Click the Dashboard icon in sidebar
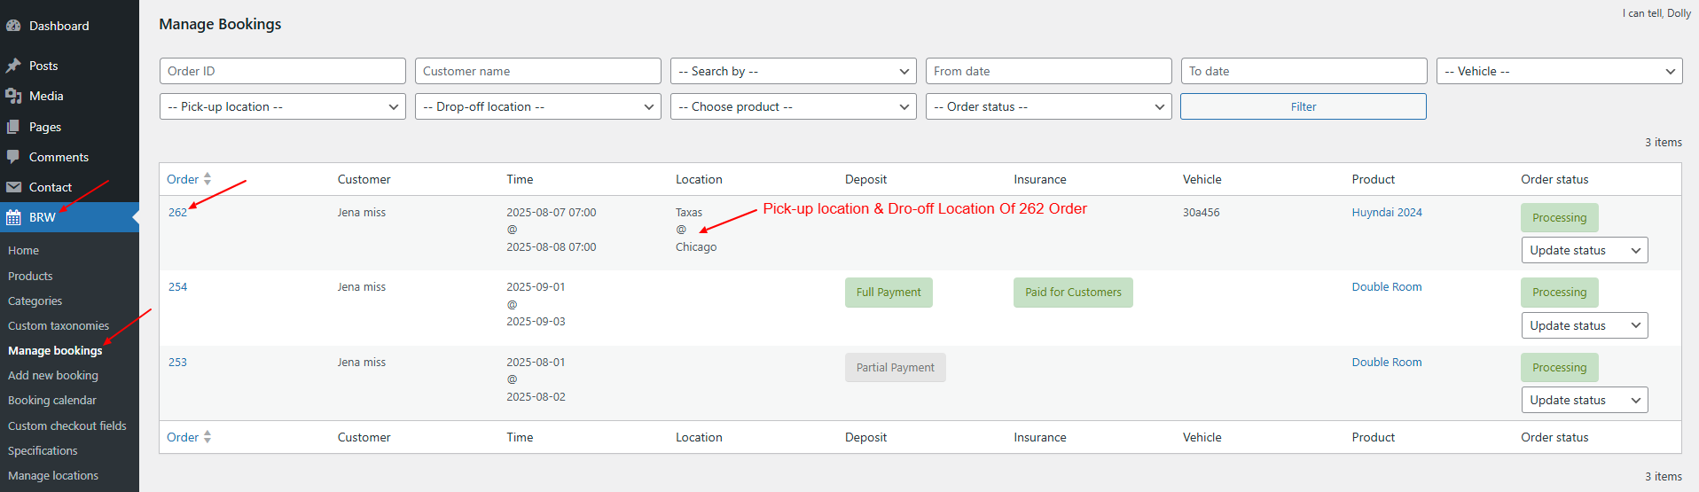Image resolution: width=1699 pixels, height=492 pixels. [x=13, y=26]
